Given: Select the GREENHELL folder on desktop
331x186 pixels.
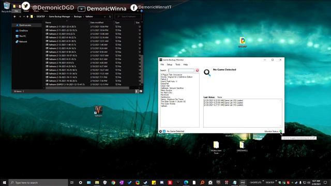Looking at the screenshot, I should coord(242,146).
